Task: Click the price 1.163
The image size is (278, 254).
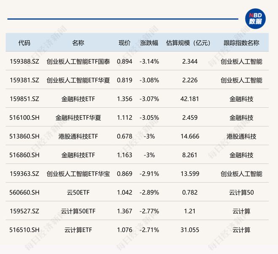Action: (124, 155)
